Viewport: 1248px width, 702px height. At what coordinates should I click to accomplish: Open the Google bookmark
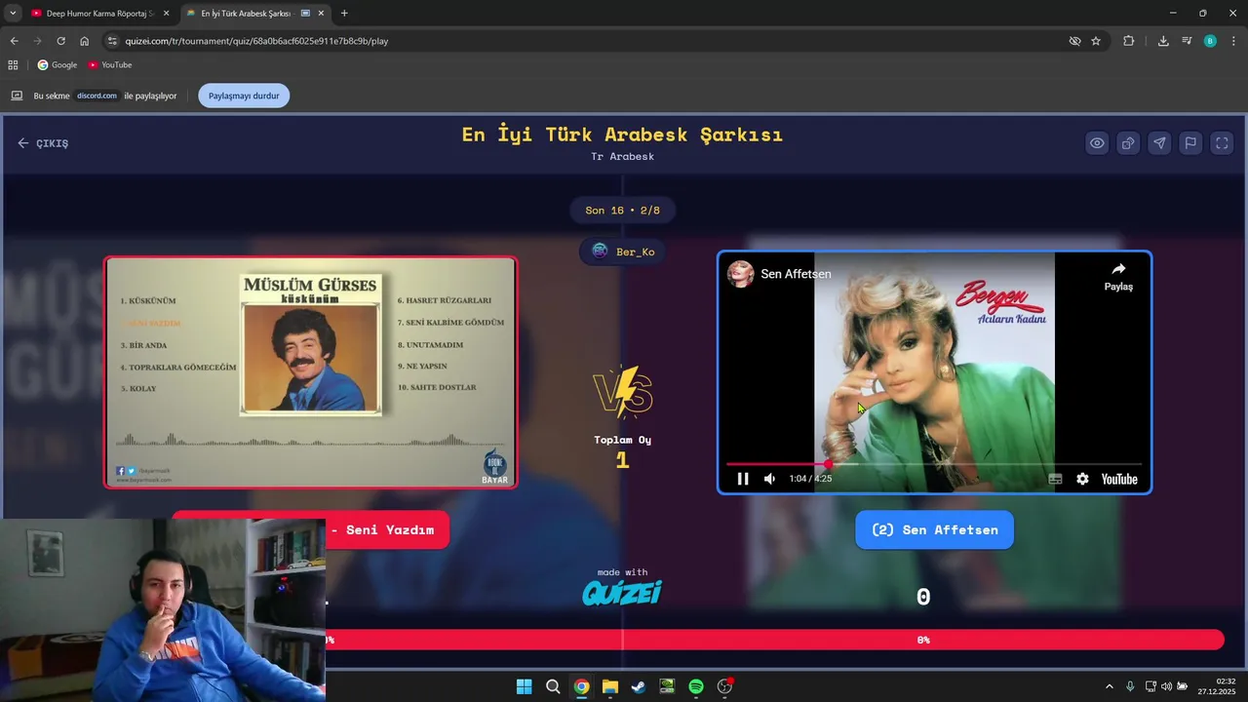tap(58, 65)
